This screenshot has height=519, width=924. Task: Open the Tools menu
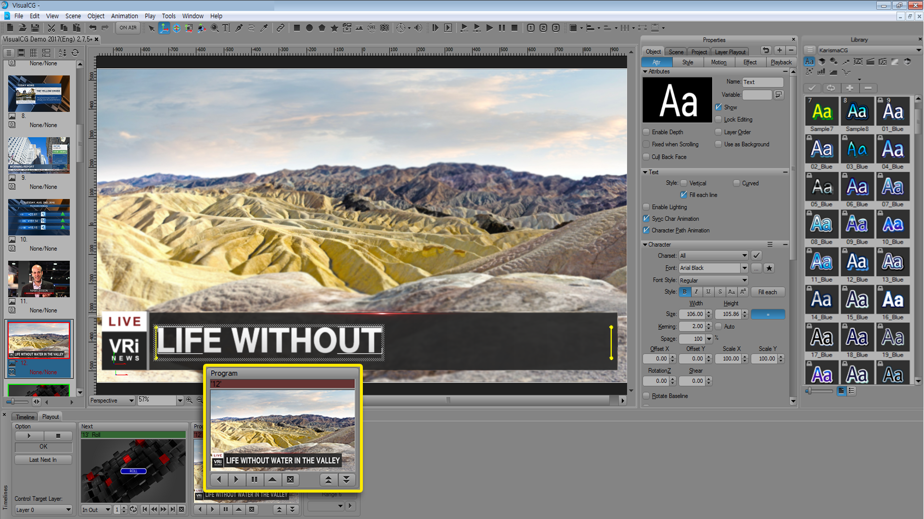[x=168, y=16]
